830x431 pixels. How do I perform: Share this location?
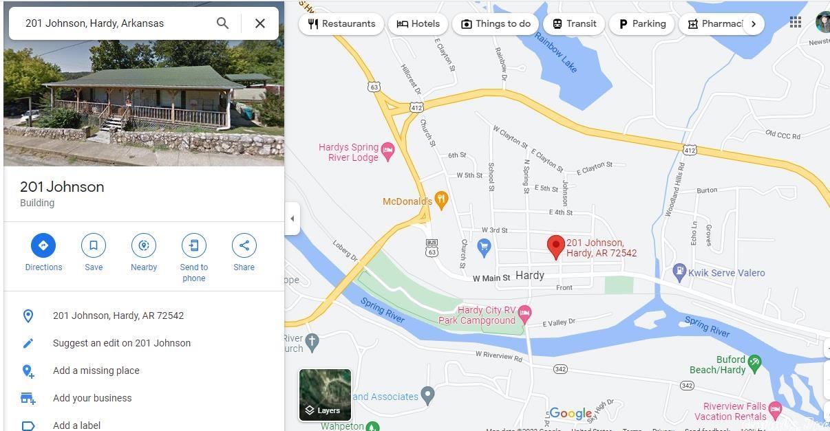[244, 245]
